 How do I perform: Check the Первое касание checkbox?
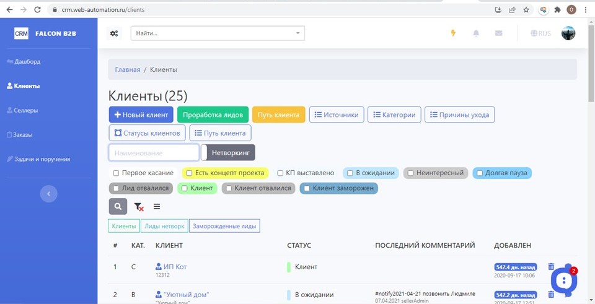[116, 173]
